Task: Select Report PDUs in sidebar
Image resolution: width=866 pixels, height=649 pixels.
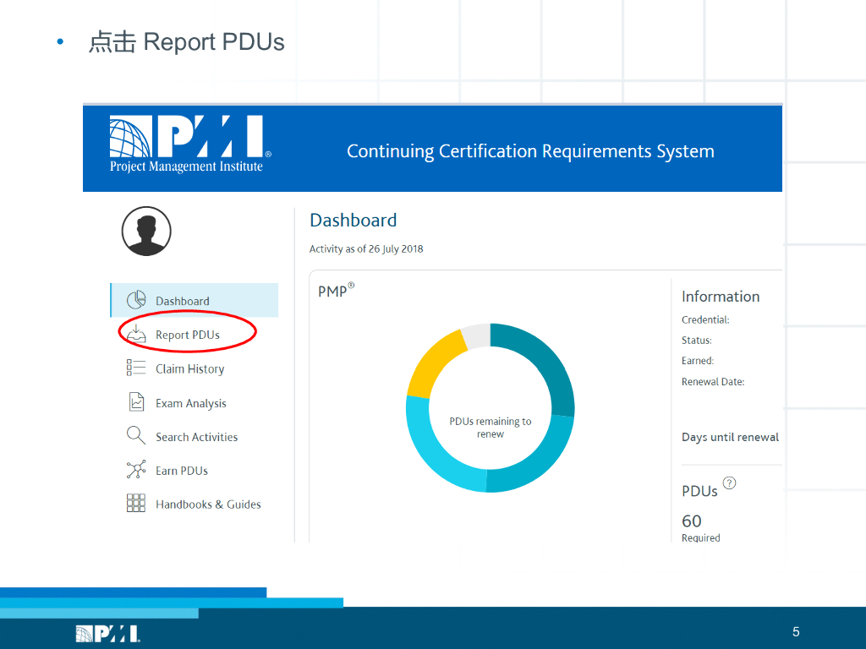Action: (x=188, y=335)
